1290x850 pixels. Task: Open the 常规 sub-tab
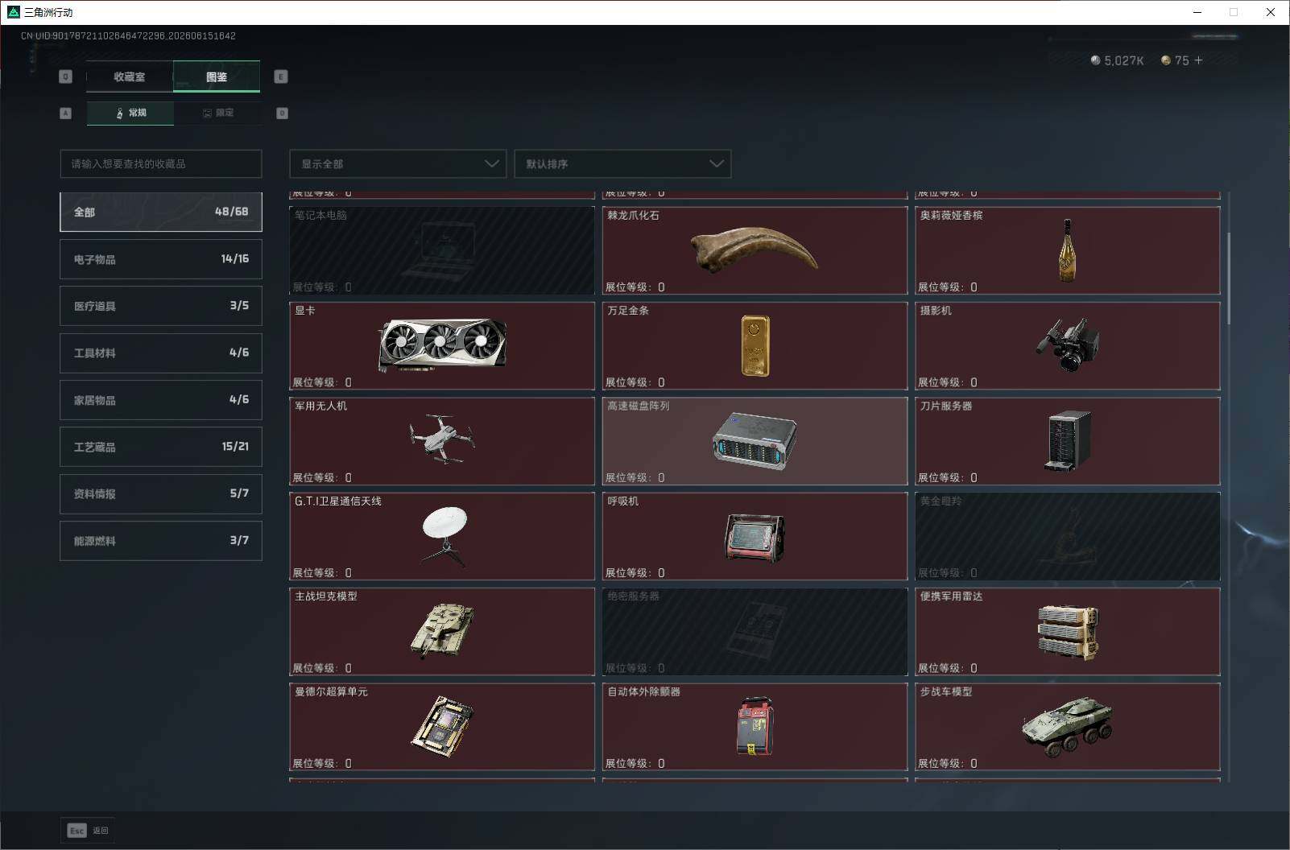coord(130,113)
